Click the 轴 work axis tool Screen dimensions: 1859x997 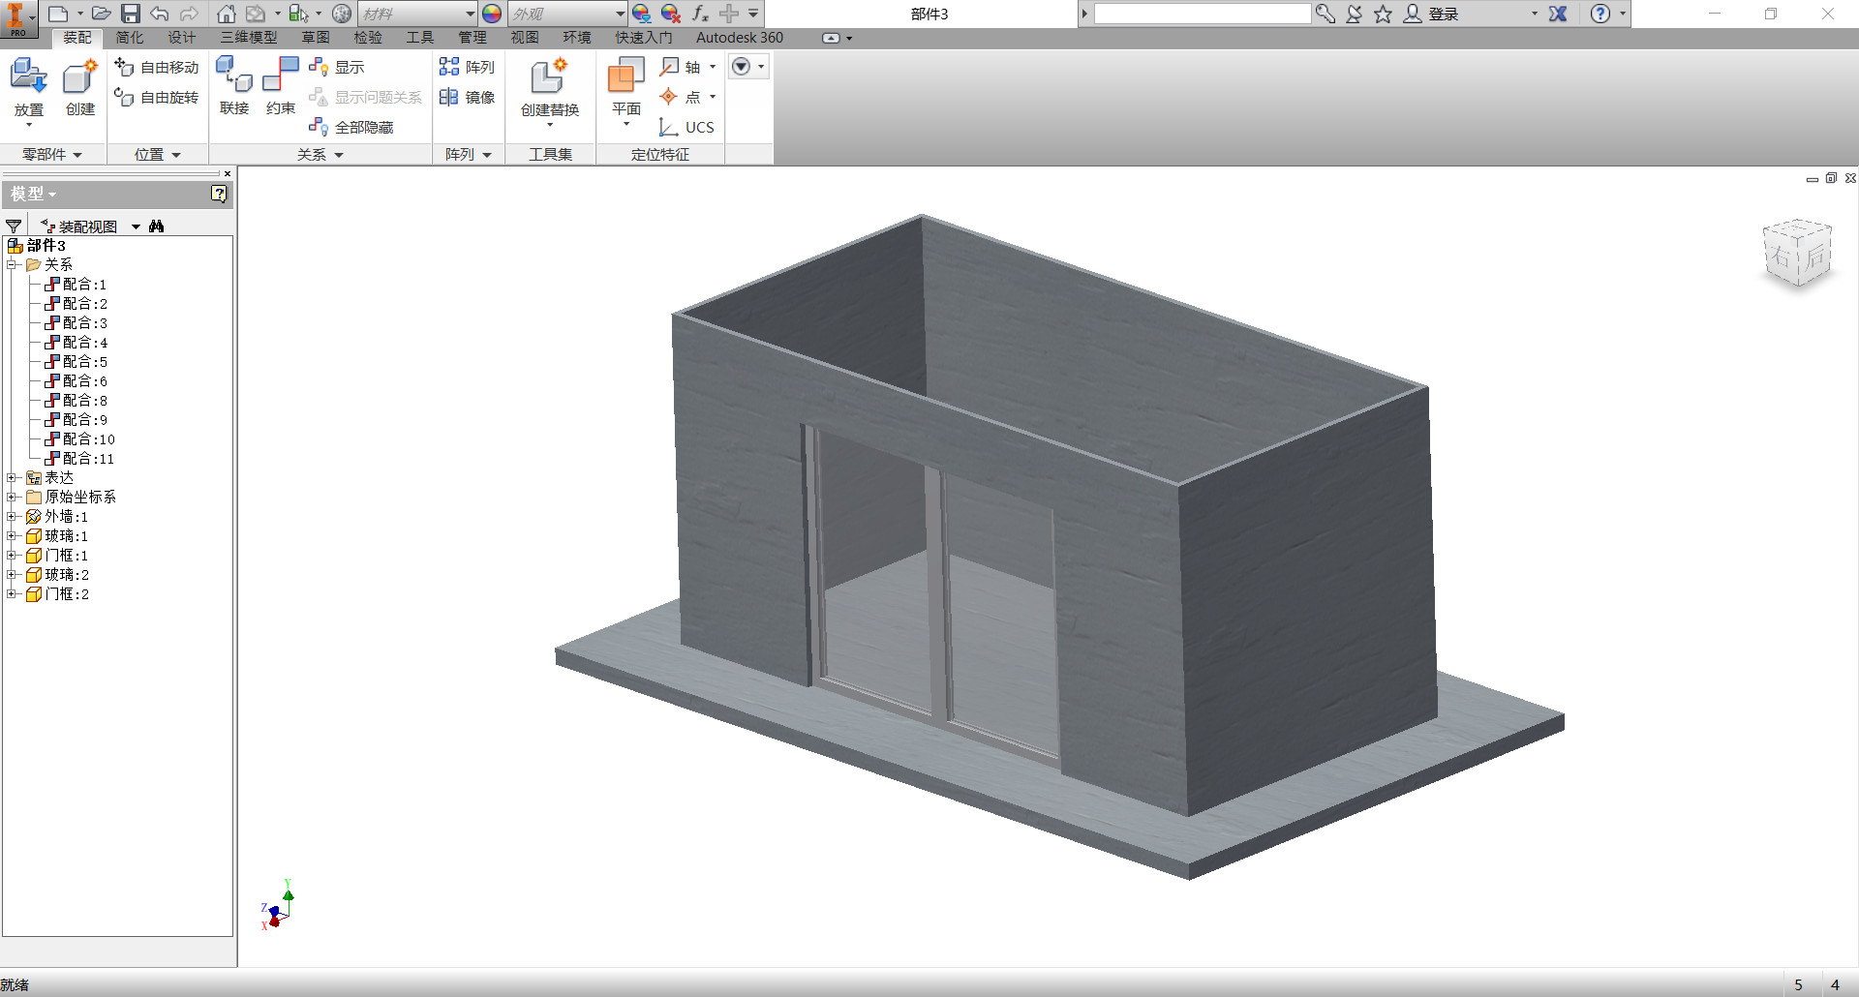tap(681, 67)
